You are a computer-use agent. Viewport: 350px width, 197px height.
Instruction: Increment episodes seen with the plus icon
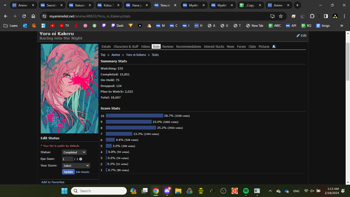click(81, 159)
